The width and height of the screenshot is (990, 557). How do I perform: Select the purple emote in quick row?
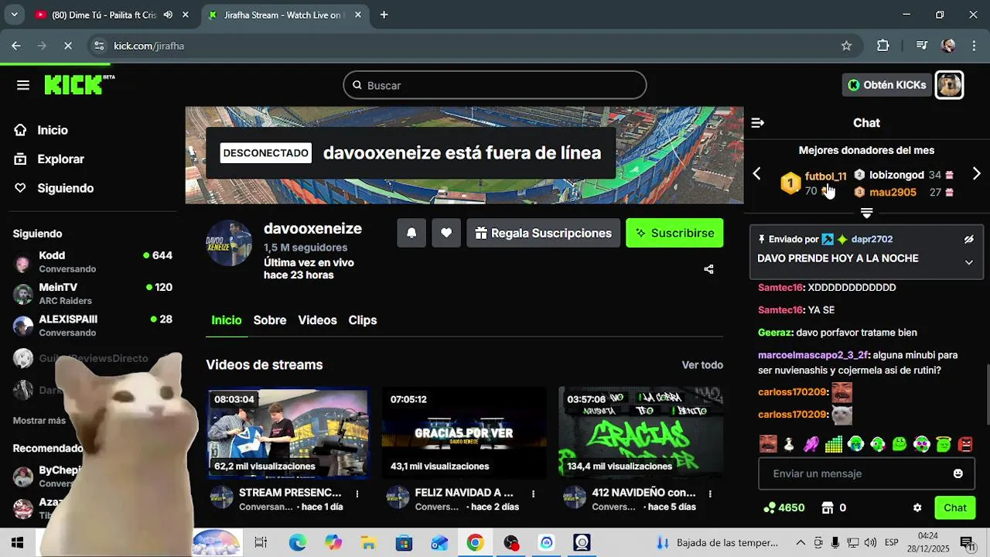(x=811, y=444)
